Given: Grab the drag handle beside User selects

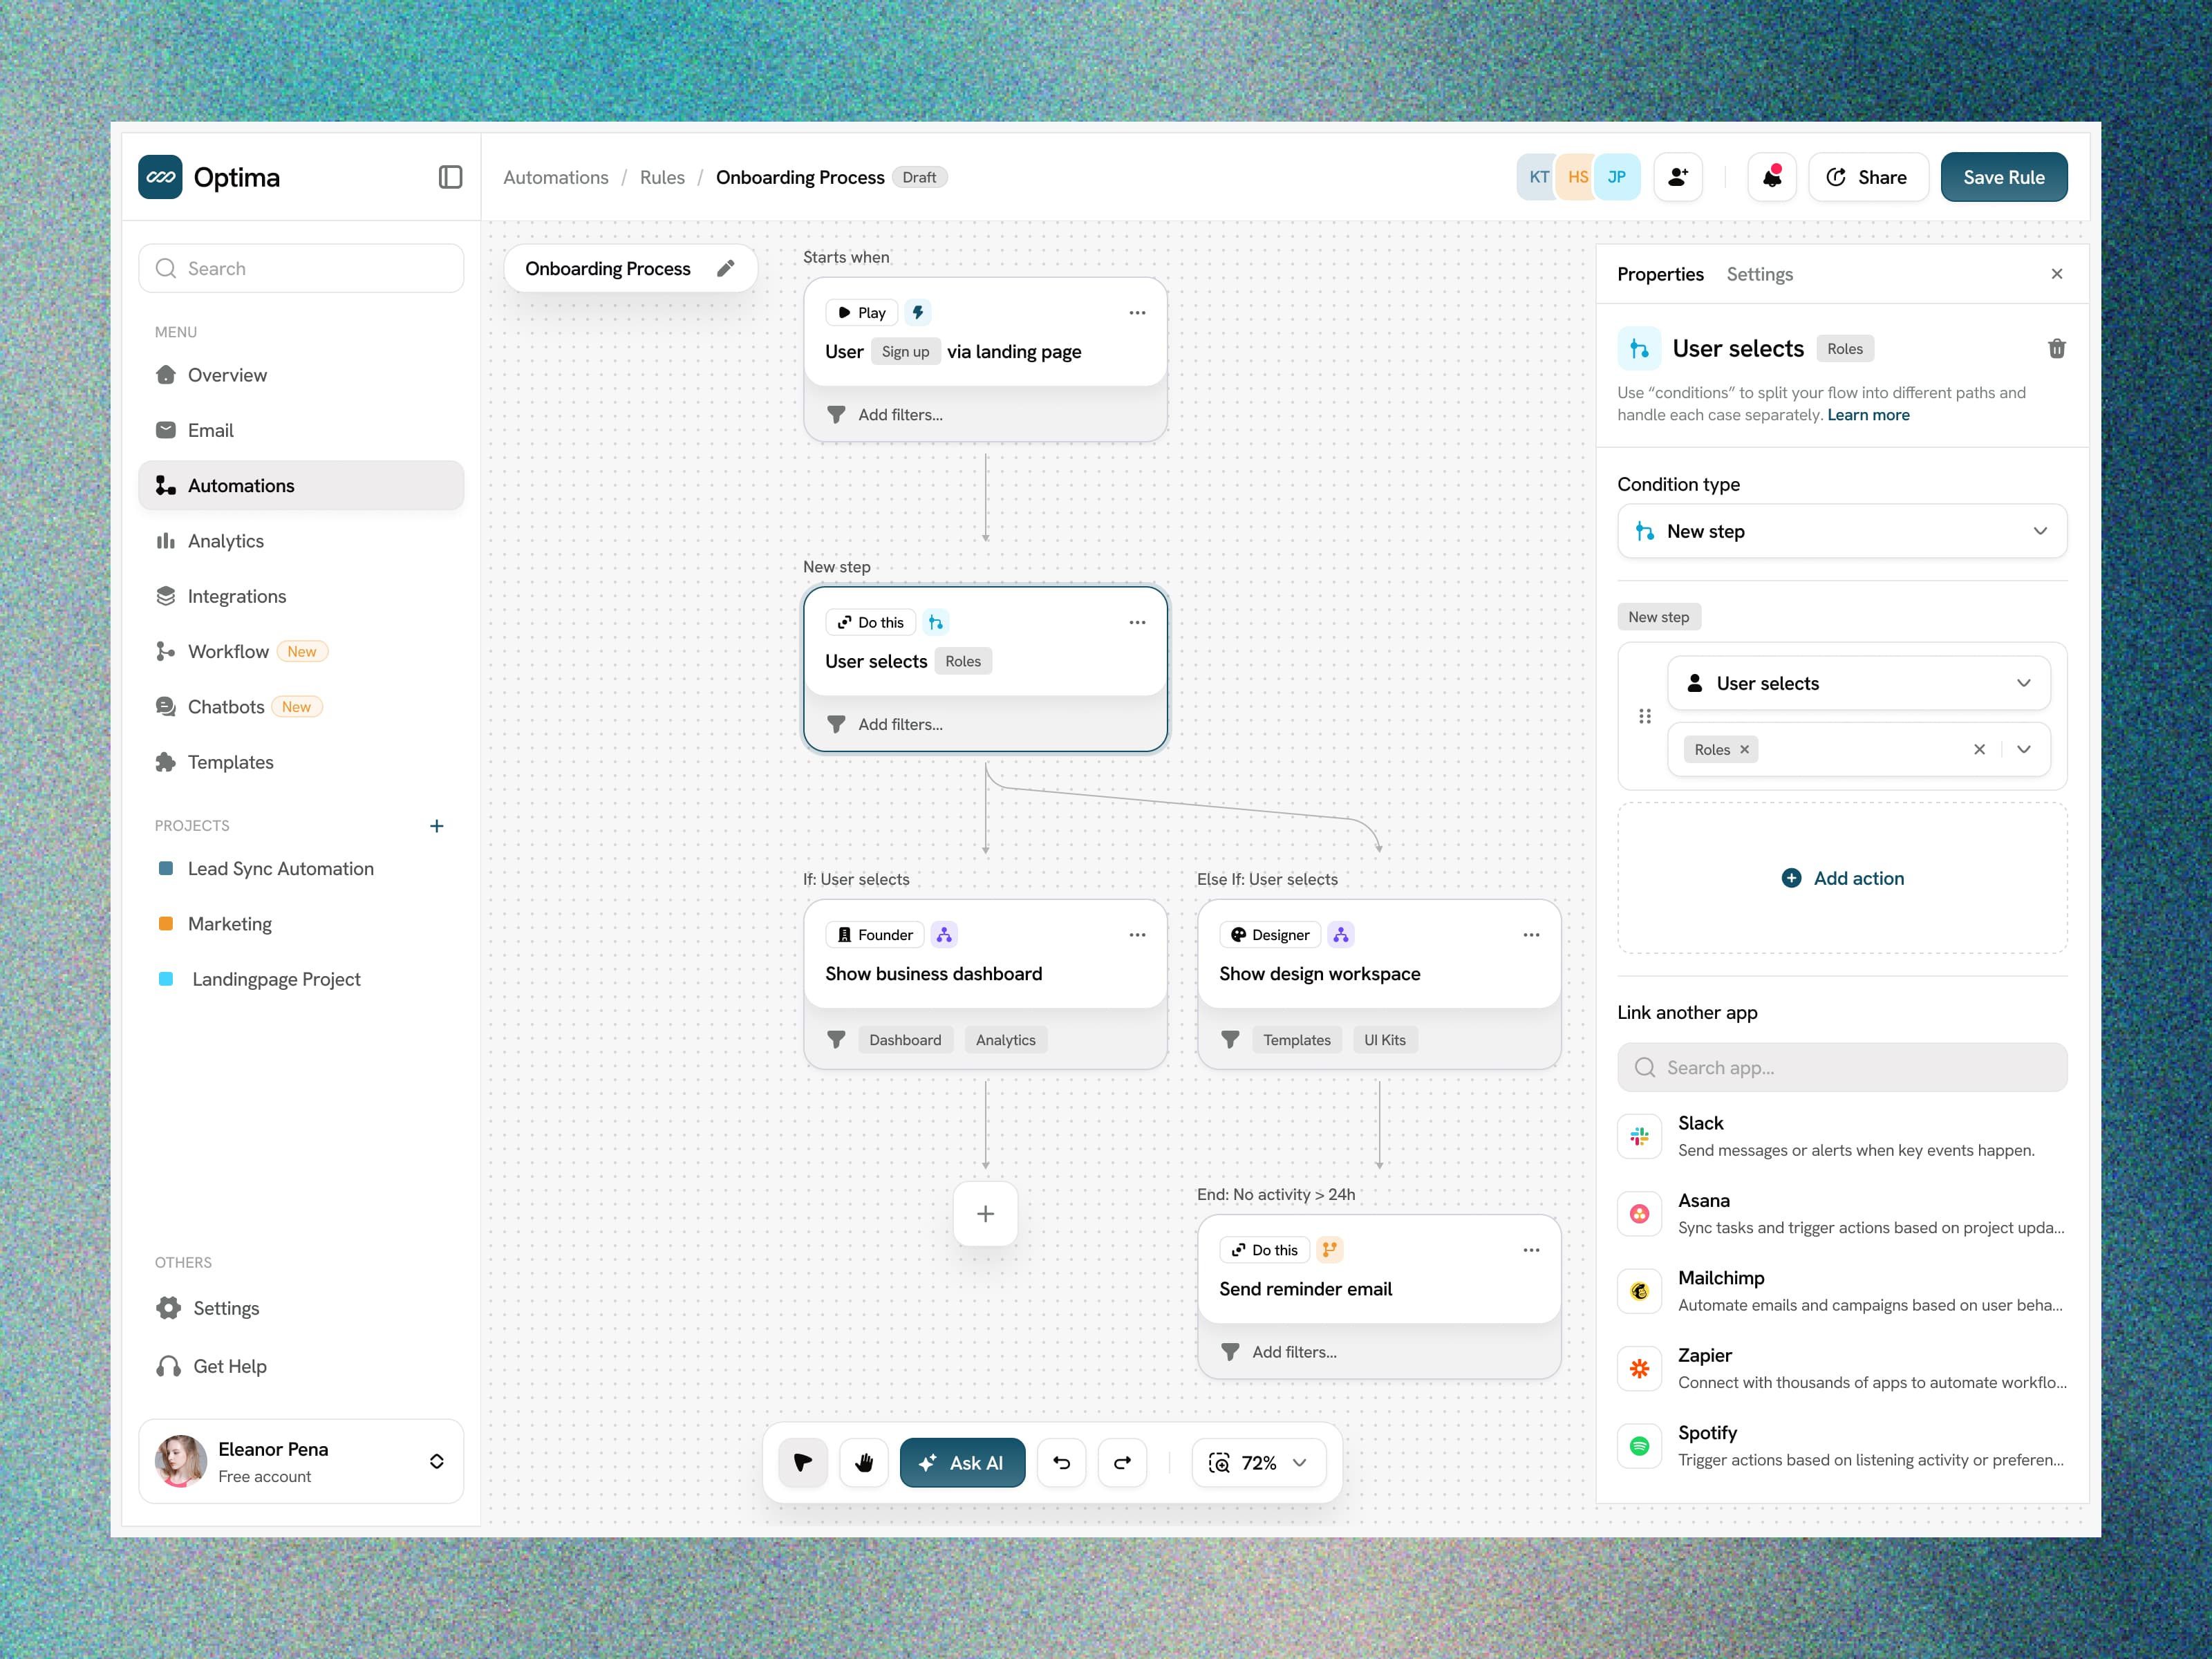Looking at the screenshot, I should pyautogui.click(x=1645, y=716).
